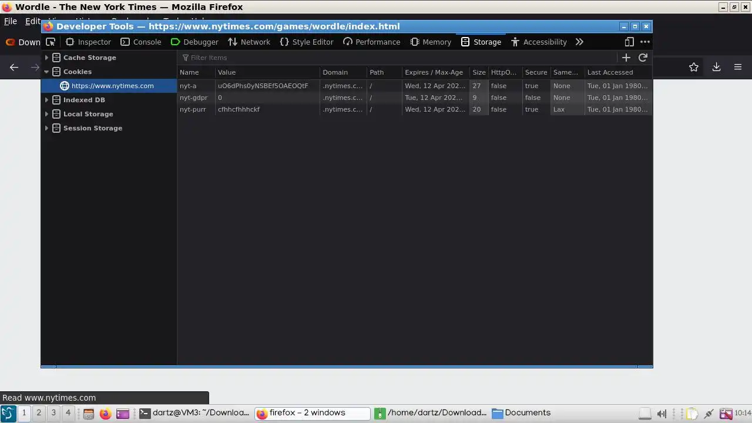
Task: Select the Cookies item in storage tree
Action: tap(109, 72)
